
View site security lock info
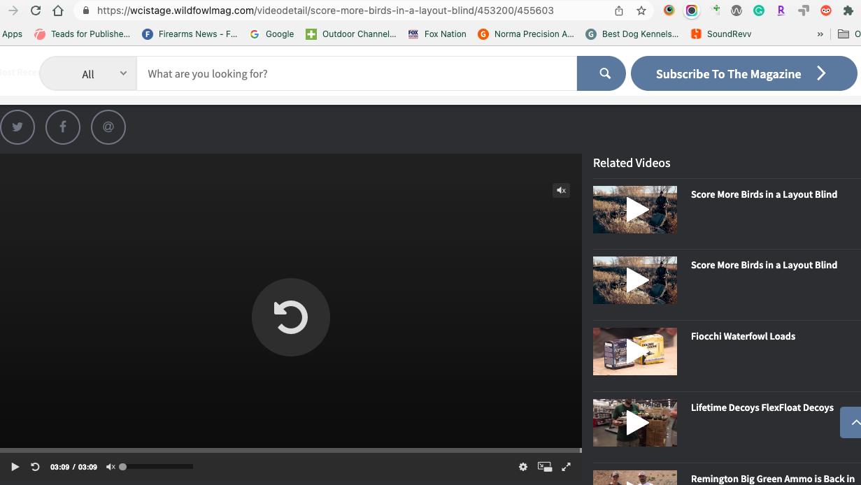click(85, 10)
